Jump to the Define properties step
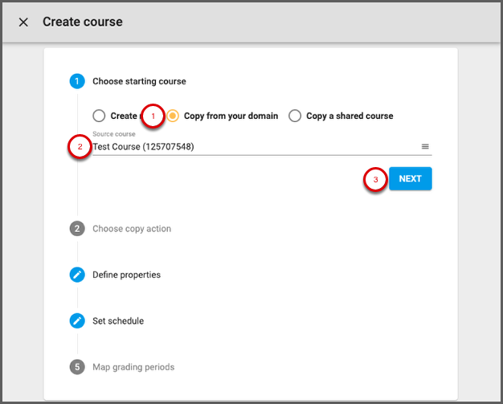Screen dimensions: 503x404 click(x=126, y=275)
